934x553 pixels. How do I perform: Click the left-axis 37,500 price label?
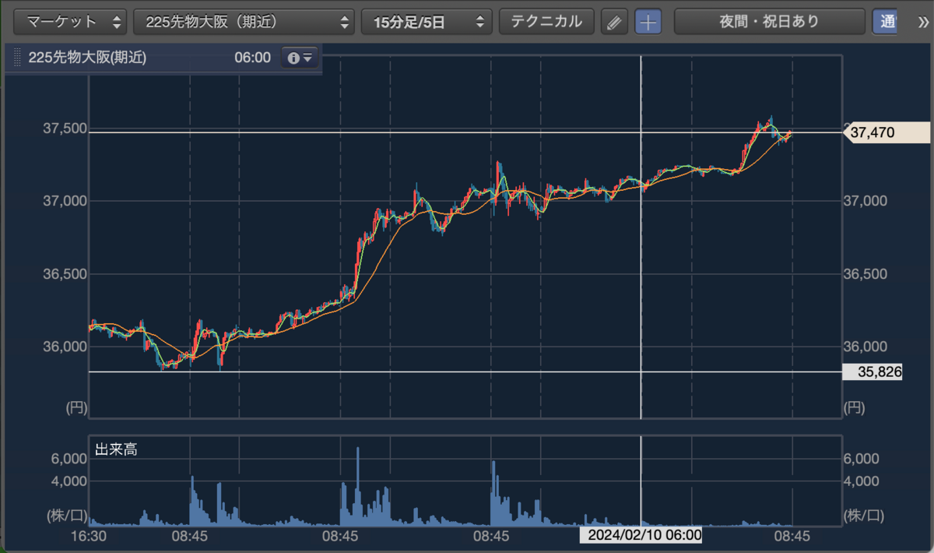coord(65,129)
